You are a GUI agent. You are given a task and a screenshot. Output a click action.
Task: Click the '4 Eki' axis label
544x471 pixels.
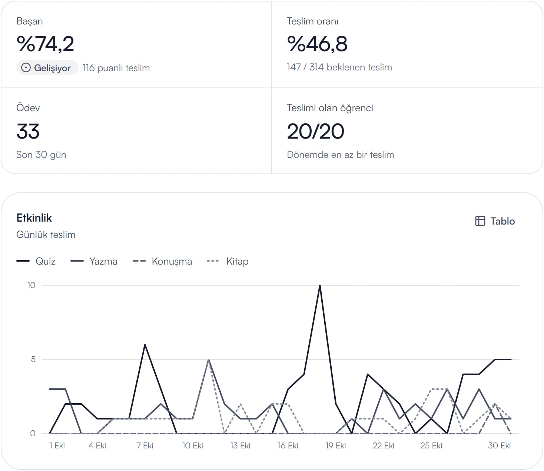coord(97,445)
